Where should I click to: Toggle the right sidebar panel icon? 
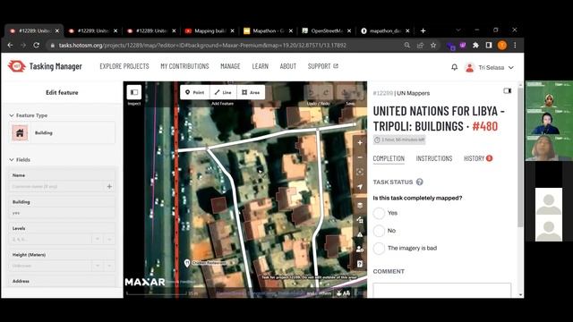click(508, 90)
